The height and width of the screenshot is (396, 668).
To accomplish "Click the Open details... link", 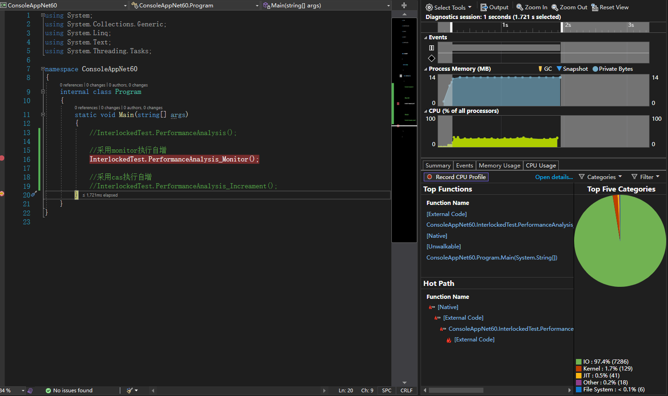I will click(x=554, y=177).
